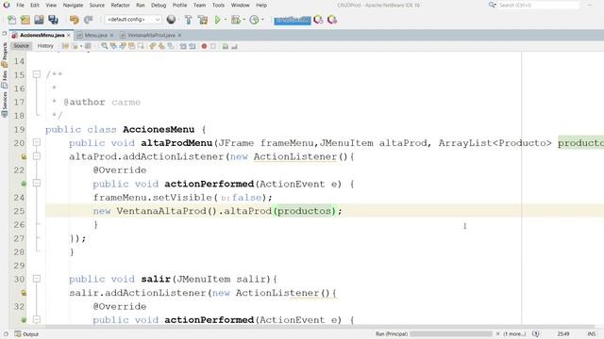Open the Edit menu
This screenshot has height=339, width=604.
click(x=35, y=6)
